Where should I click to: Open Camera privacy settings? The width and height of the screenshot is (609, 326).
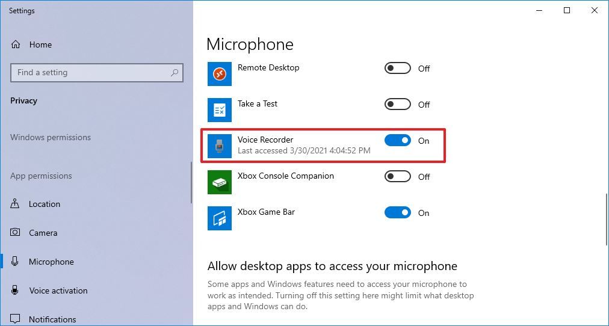97,232
